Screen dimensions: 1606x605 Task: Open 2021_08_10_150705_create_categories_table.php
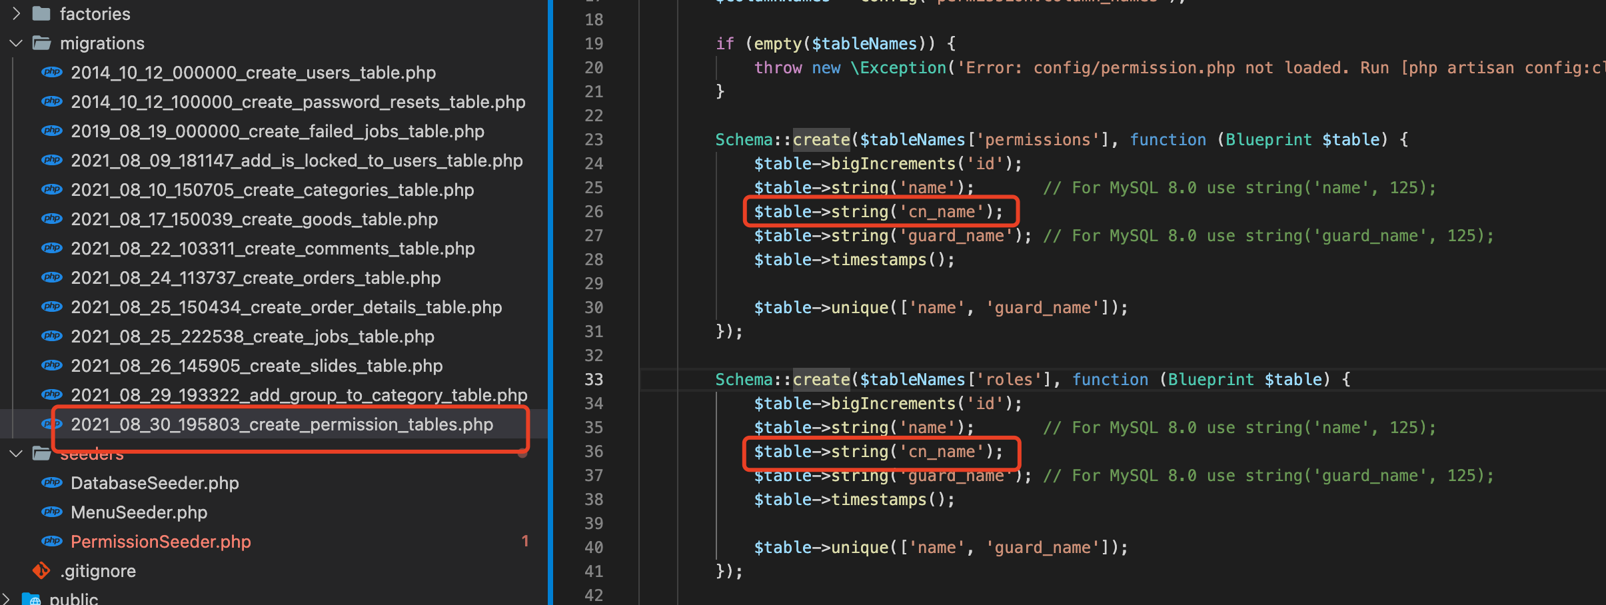coord(273,190)
